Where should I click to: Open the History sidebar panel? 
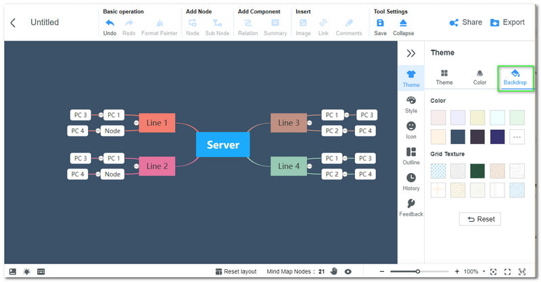pyautogui.click(x=410, y=182)
